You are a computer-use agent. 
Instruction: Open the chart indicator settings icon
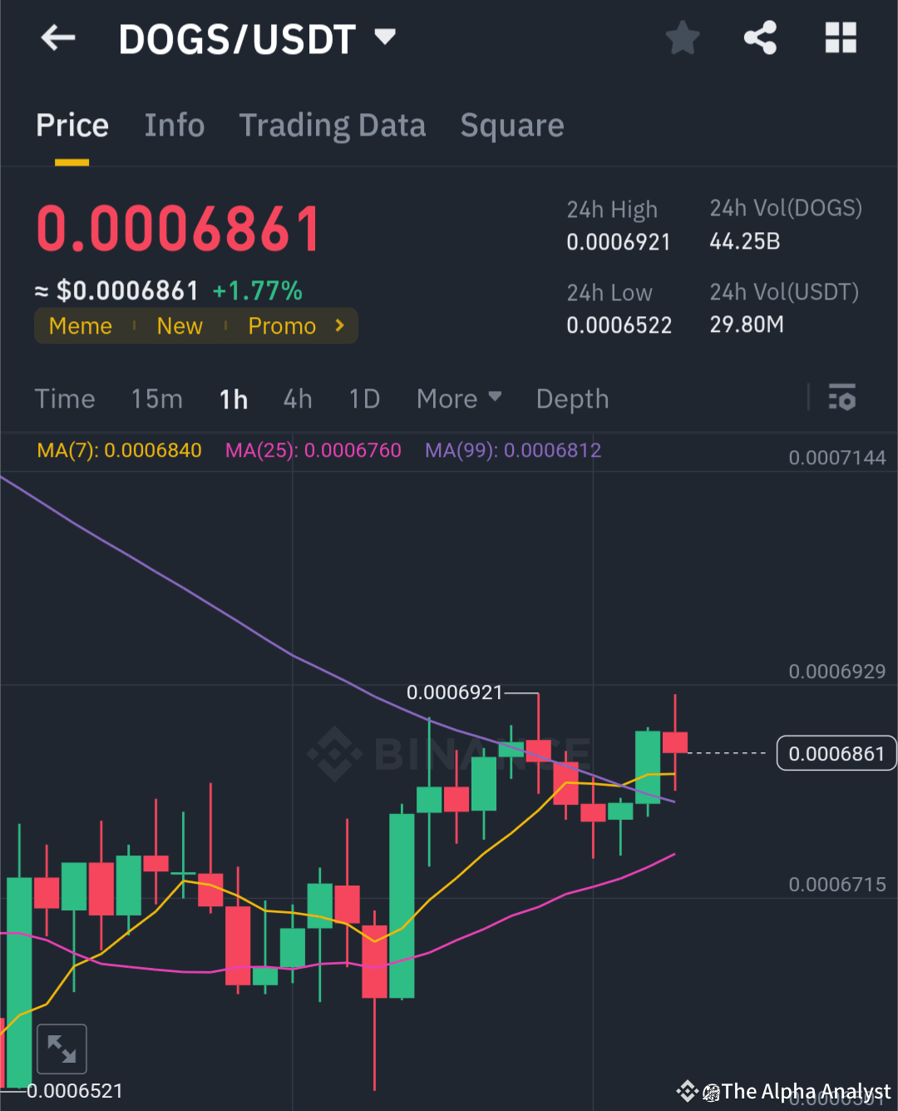pos(842,399)
